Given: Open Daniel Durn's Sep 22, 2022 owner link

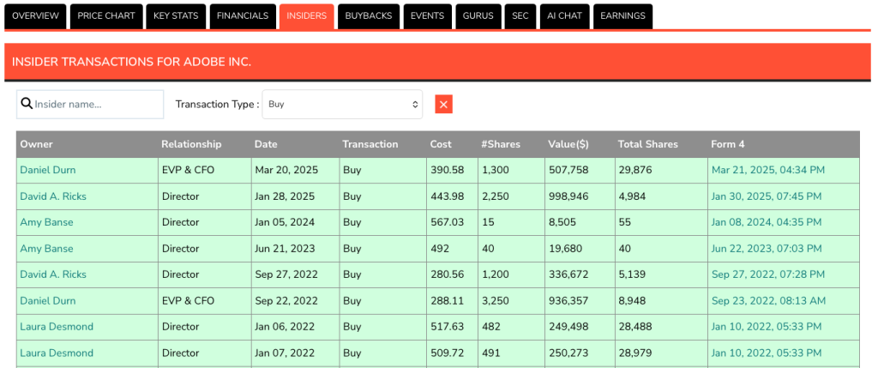Looking at the screenshot, I should click(x=48, y=301).
